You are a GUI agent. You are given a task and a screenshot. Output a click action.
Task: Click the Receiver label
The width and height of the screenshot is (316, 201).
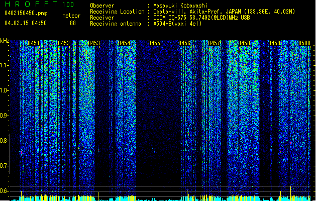pos(102,18)
